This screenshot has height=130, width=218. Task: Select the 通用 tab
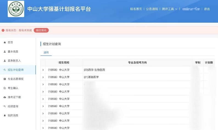[x=46, y=52]
